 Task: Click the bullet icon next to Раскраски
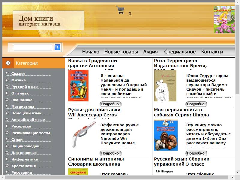7,126
